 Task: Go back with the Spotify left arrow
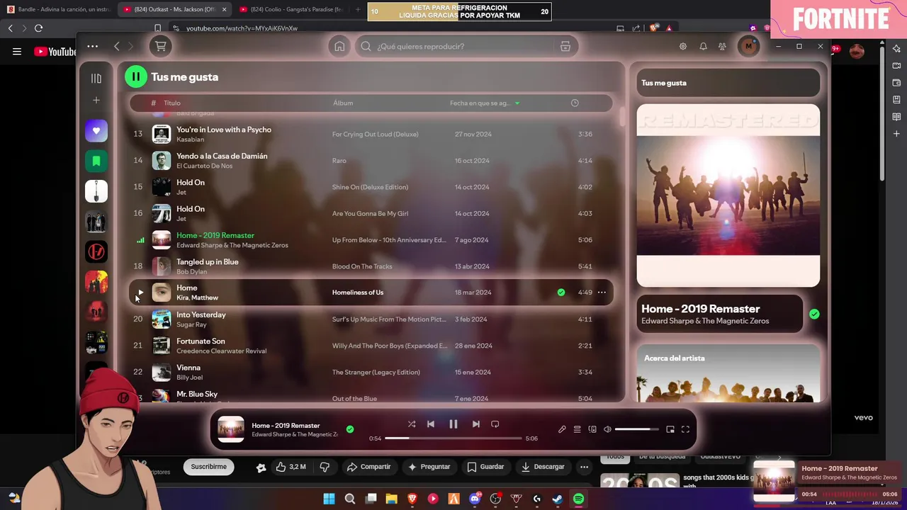(x=117, y=46)
